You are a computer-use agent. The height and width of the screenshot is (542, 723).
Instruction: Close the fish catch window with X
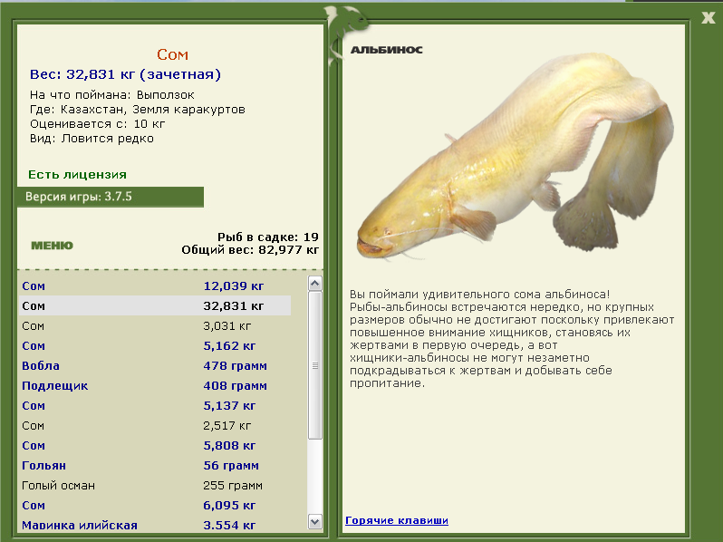point(709,17)
